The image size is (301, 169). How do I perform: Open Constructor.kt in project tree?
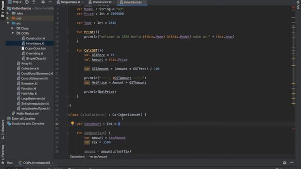point(35,38)
